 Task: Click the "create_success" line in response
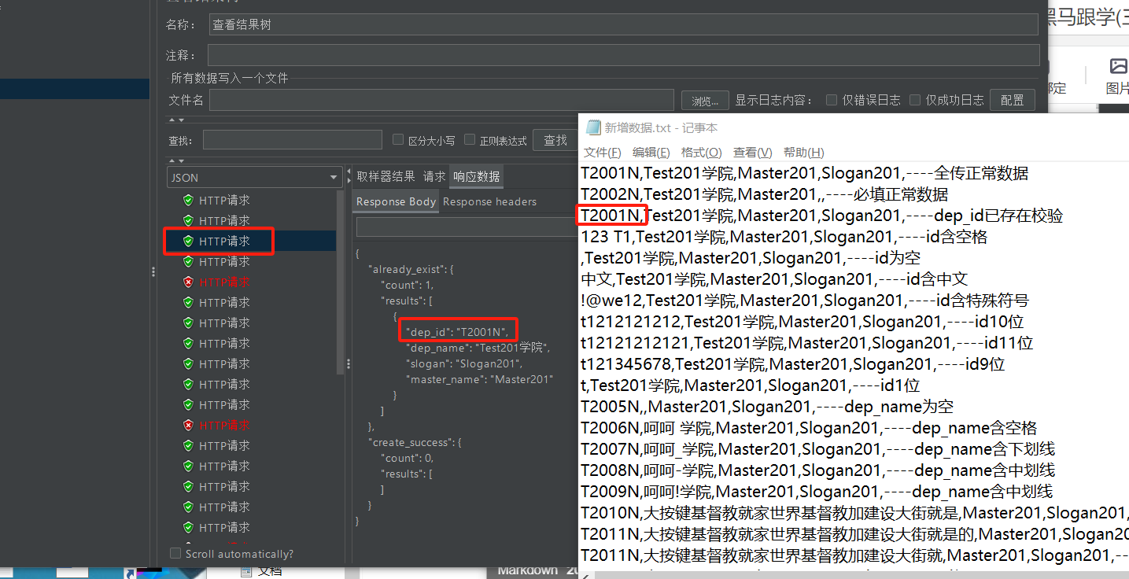pyautogui.click(x=415, y=442)
